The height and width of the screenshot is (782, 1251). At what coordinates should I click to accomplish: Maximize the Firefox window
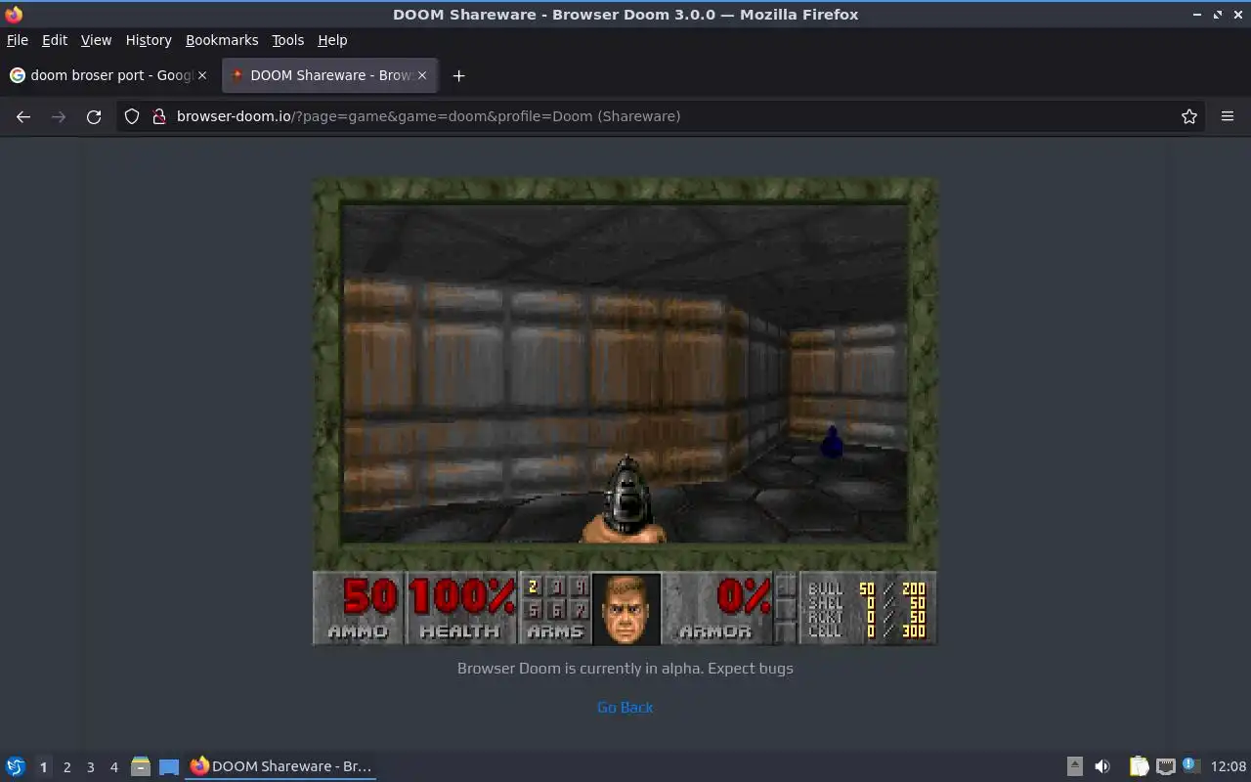1218,15
